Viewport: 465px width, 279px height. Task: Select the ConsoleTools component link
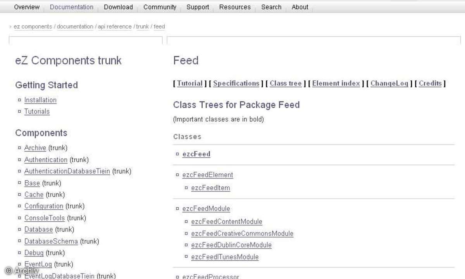(45, 218)
